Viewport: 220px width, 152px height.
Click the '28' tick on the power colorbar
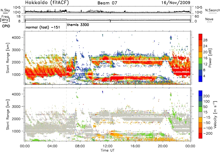[205, 40]
